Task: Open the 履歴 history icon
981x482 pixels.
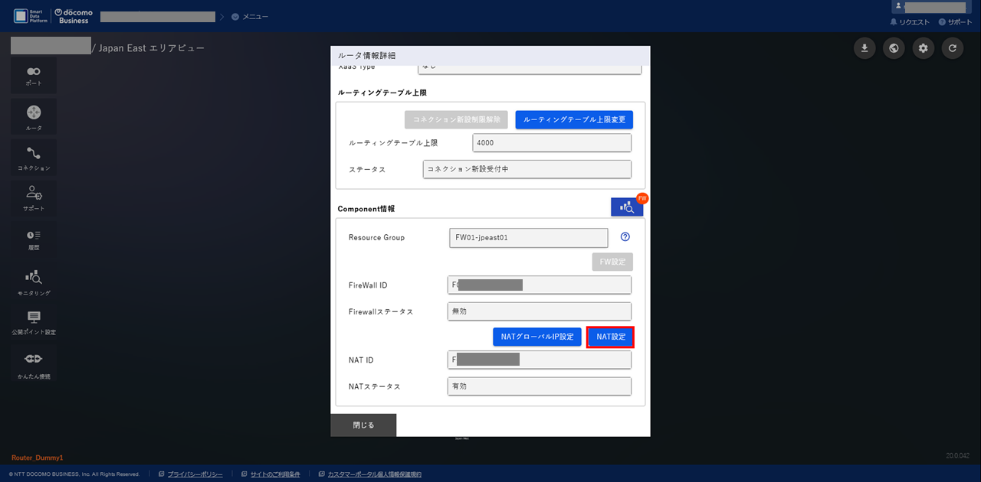Action: (34, 238)
